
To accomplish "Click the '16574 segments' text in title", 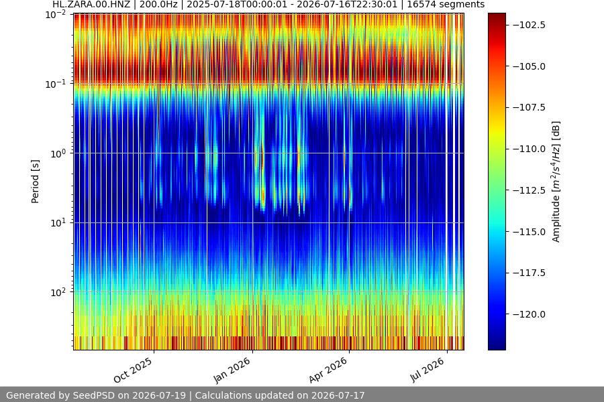I will 446,5.
